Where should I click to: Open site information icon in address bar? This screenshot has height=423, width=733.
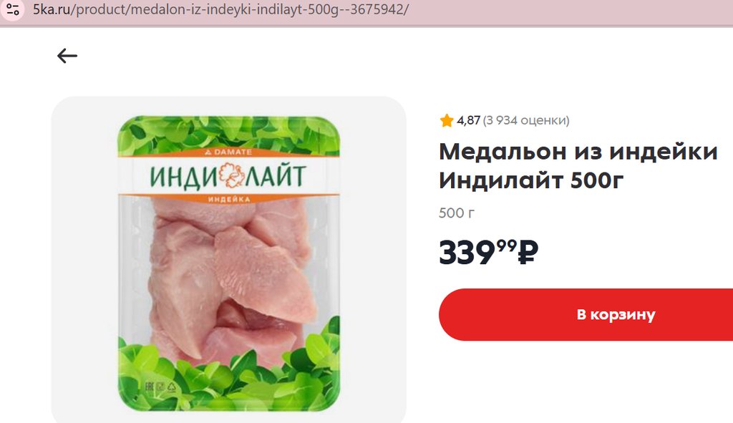pyautogui.click(x=13, y=9)
